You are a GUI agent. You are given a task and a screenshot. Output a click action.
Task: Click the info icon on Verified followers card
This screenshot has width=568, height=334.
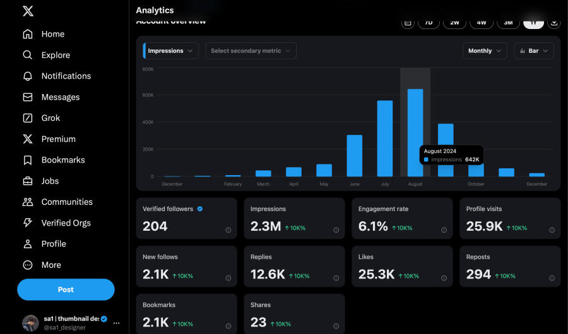228,230
